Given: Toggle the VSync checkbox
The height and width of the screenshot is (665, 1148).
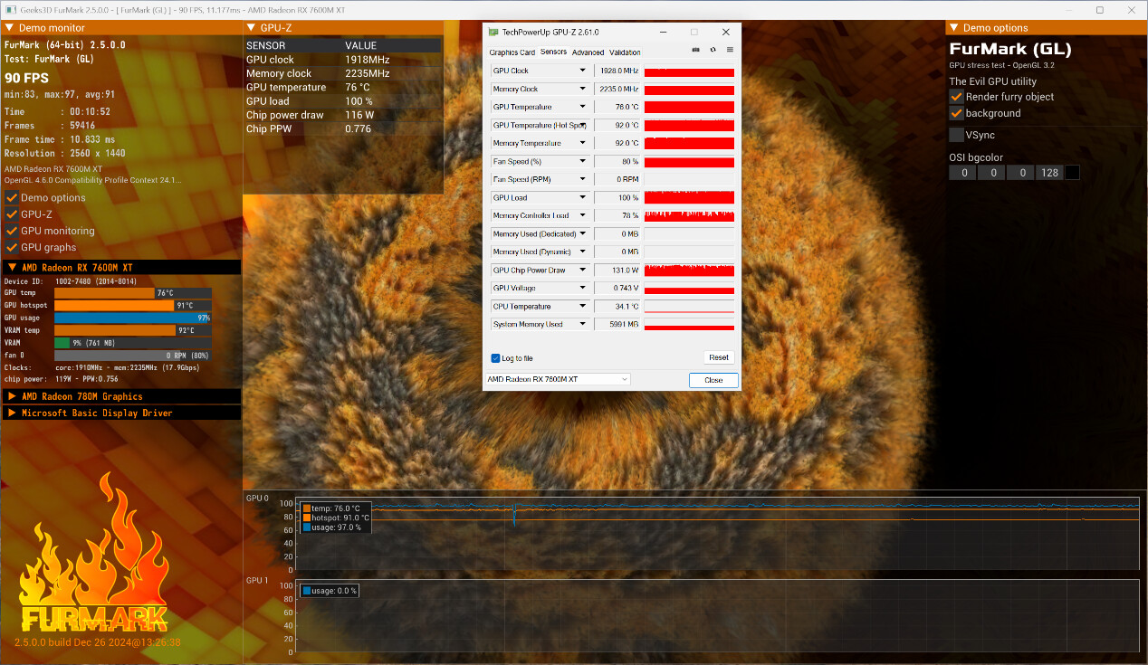Looking at the screenshot, I should [956, 135].
